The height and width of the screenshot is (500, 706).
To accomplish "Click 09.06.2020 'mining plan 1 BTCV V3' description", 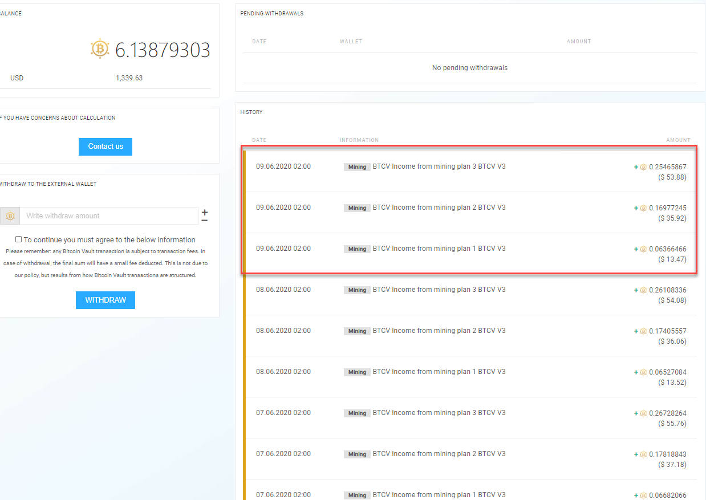I will [x=439, y=249].
